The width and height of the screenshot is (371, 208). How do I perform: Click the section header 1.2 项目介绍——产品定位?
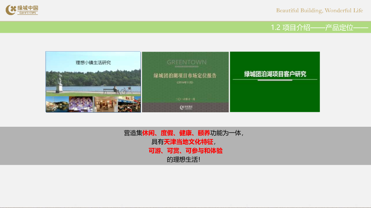click(319, 27)
